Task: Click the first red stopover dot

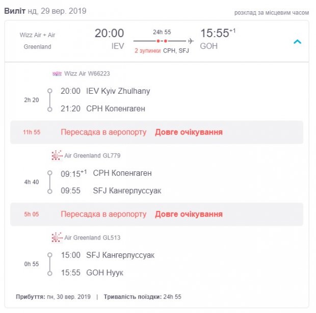Action: coord(159,41)
